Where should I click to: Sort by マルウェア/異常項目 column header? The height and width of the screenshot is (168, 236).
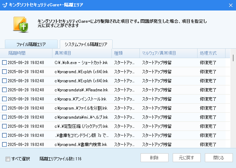point(169,53)
